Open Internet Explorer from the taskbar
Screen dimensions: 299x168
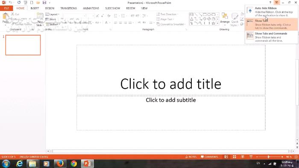[x=20, y=164]
